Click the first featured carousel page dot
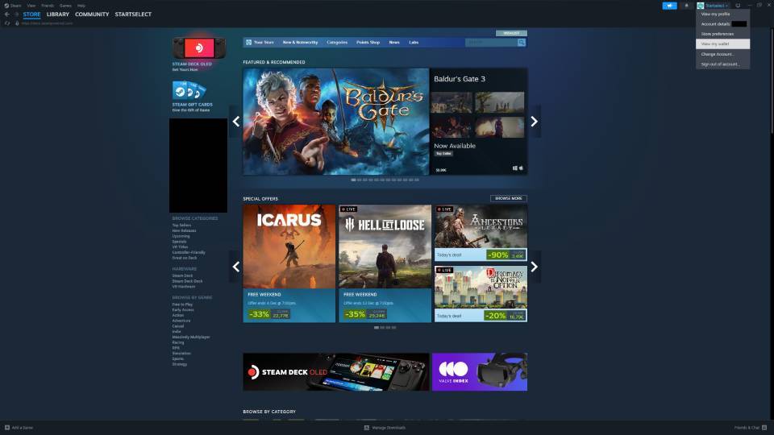This screenshot has height=435, width=774. (x=353, y=180)
